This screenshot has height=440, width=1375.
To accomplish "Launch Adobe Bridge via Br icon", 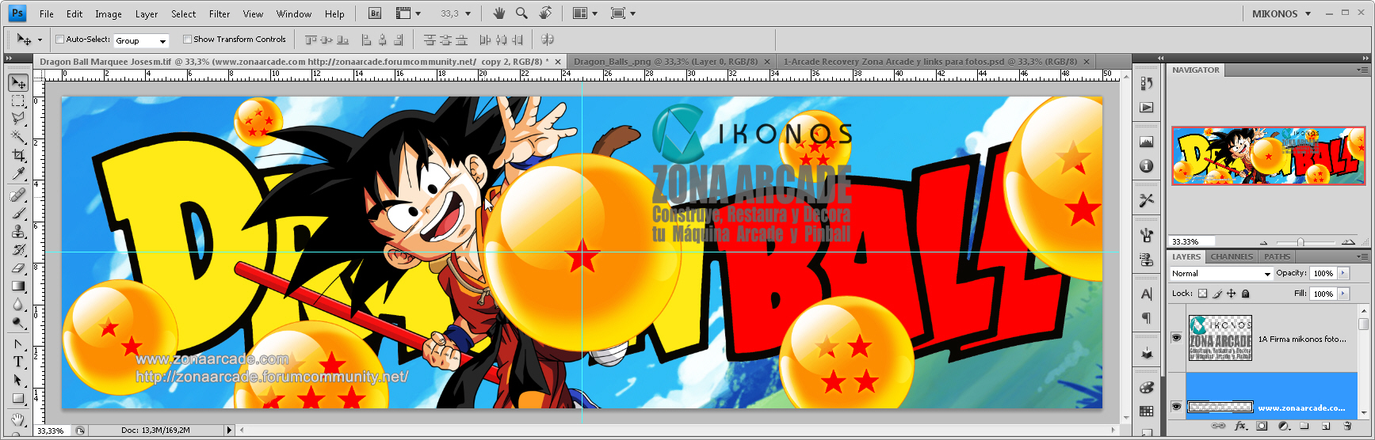I will [x=375, y=13].
